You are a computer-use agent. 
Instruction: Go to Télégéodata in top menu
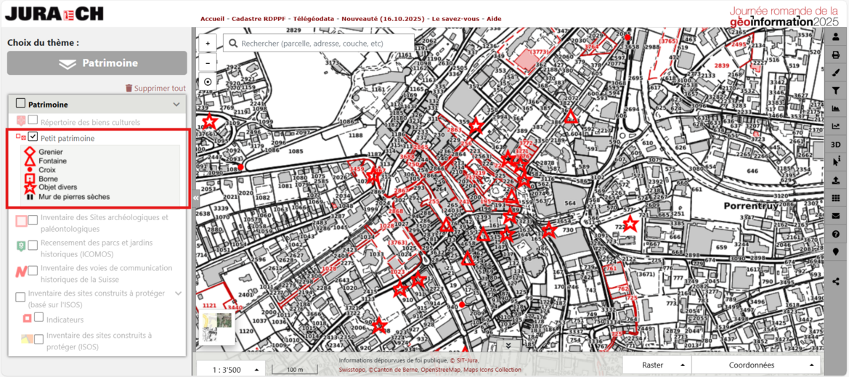[314, 19]
